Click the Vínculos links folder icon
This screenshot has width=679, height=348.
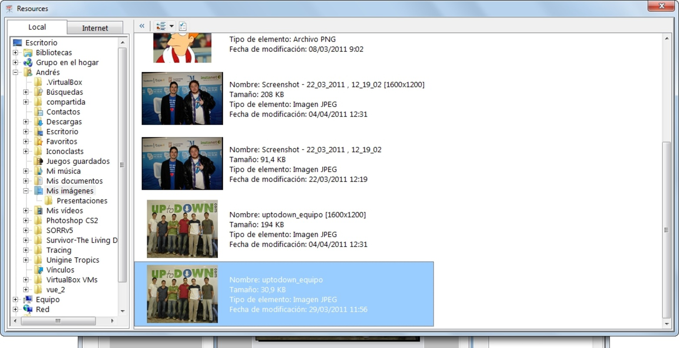pos(38,270)
